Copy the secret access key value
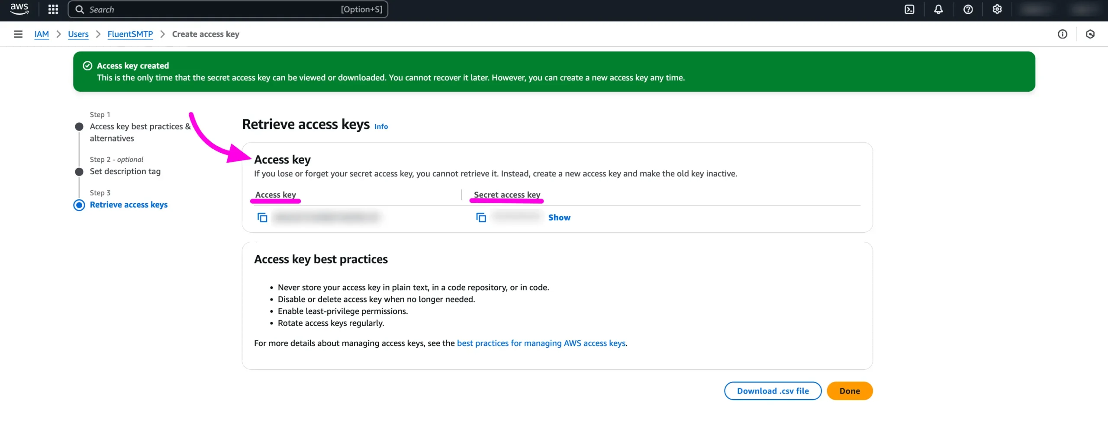1108x442 pixels. coord(481,218)
